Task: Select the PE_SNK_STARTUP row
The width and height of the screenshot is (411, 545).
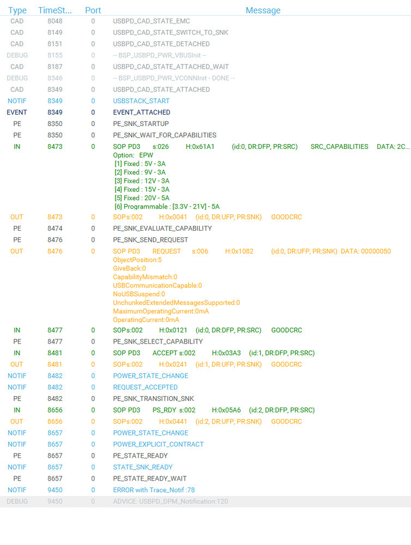Action: click(206, 124)
